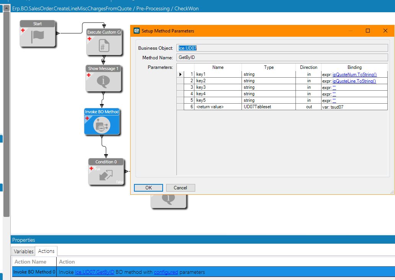Screen dimensions: 395x280
Task: Select the partially hidden message node below dialog
Action: click(x=168, y=202)
